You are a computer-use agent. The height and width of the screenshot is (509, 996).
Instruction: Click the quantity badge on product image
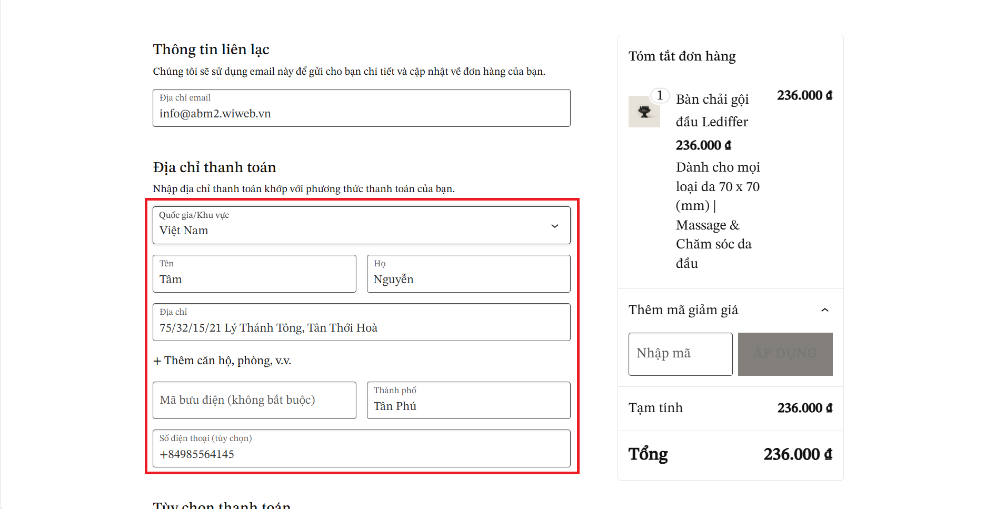click(x=660, y=96)
